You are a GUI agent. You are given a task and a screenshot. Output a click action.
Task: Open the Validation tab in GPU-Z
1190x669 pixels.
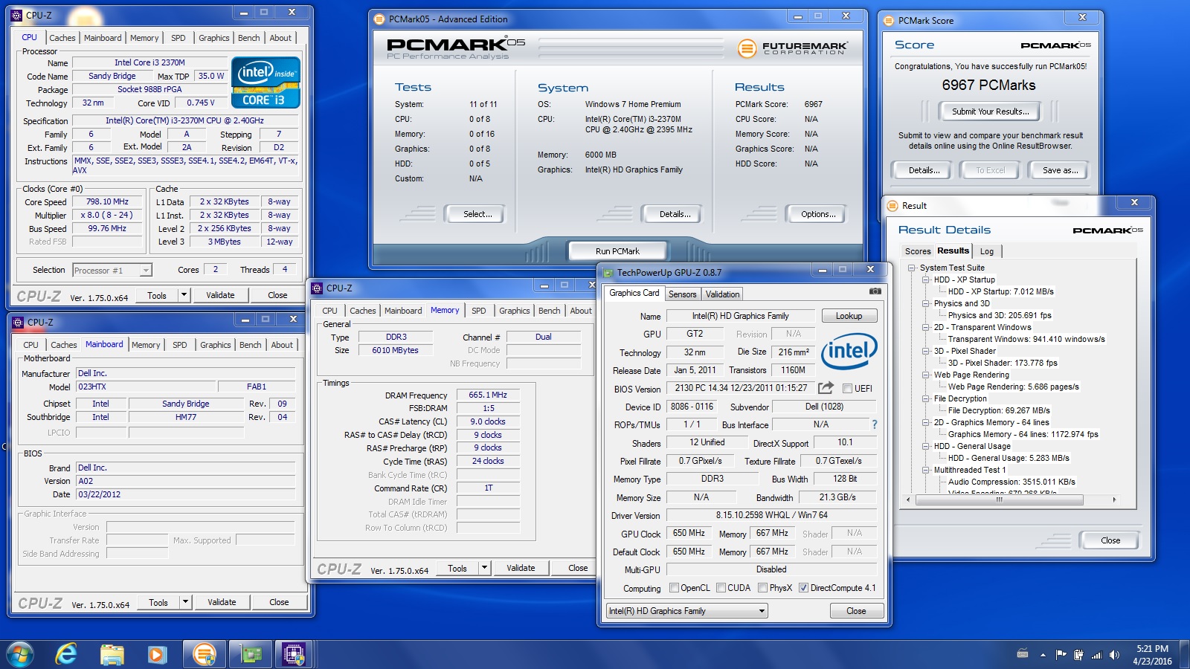point(722,294)
